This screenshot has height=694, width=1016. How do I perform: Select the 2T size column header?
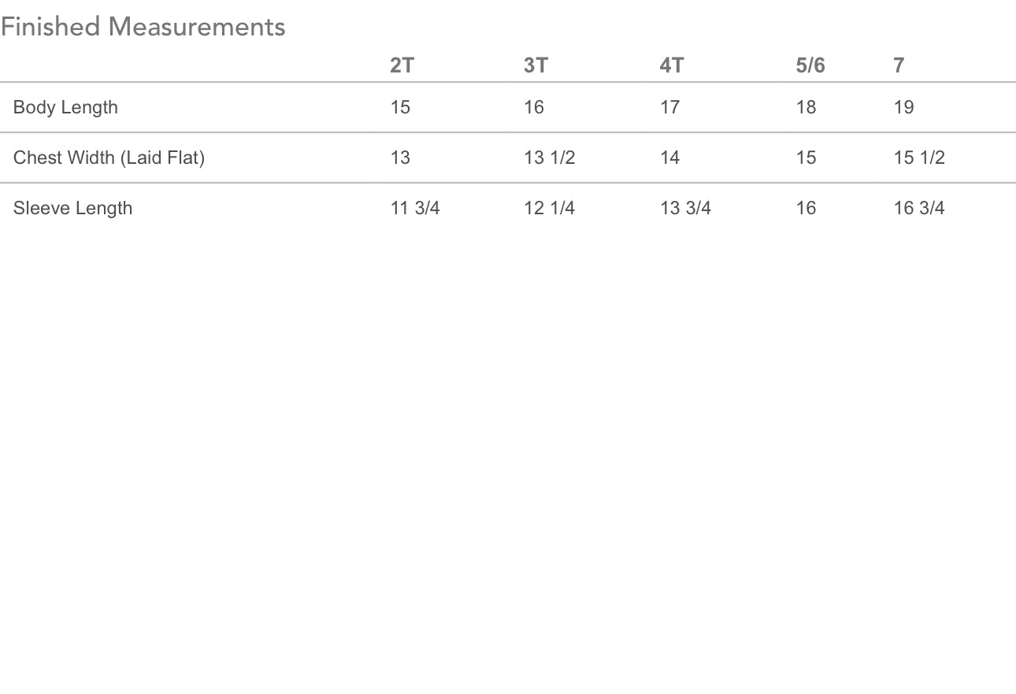coord(402,65)
